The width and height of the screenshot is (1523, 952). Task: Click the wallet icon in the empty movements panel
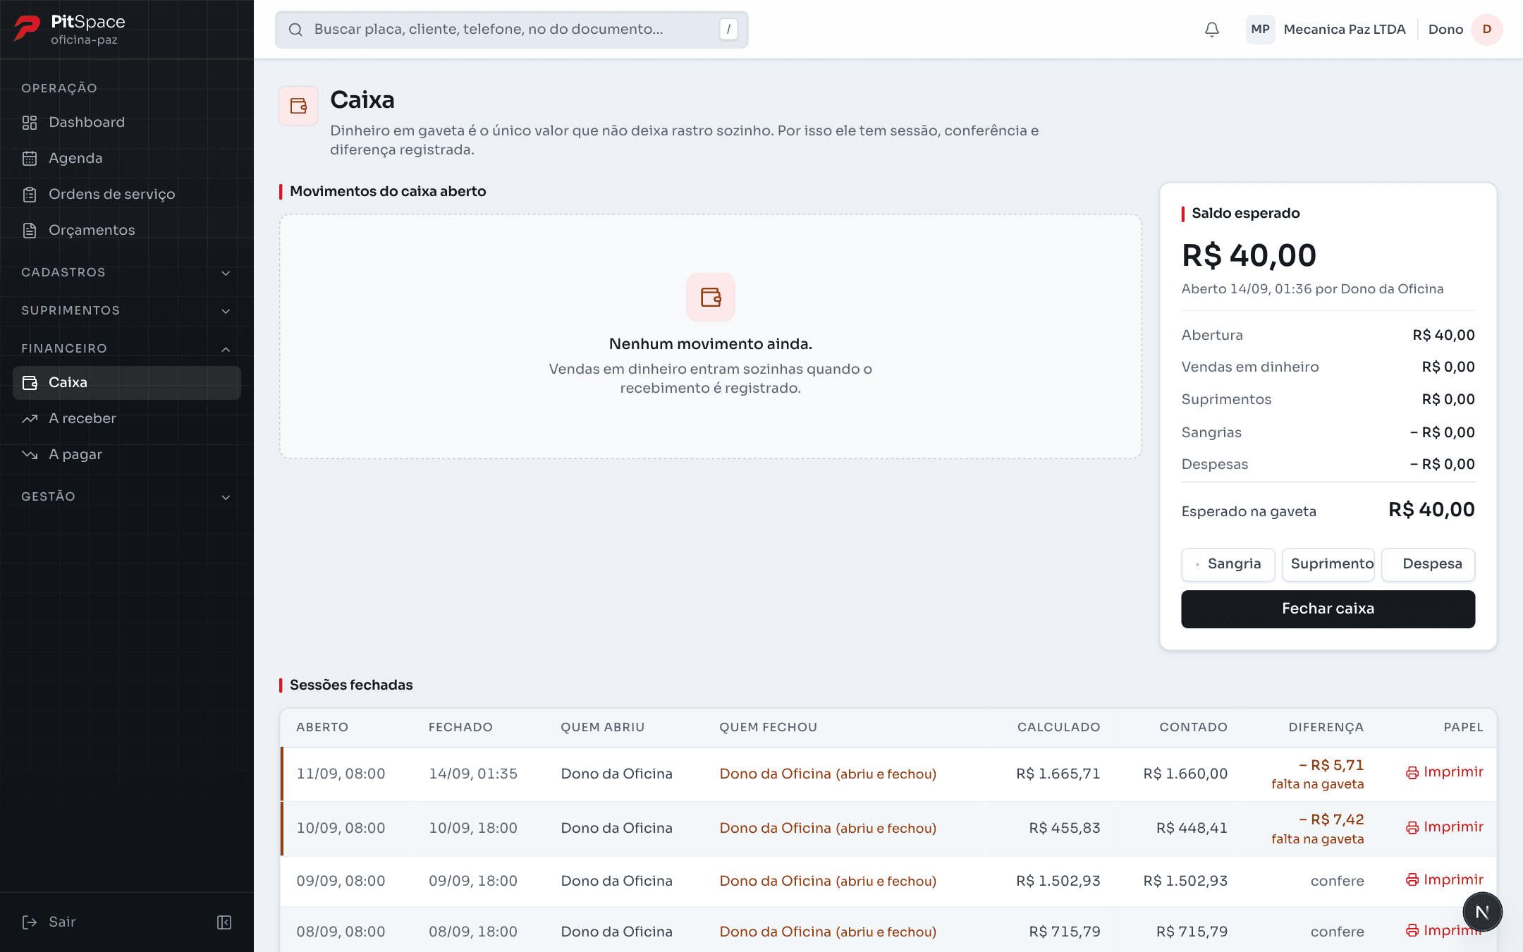pyautogui.click(x=711, y=298)
